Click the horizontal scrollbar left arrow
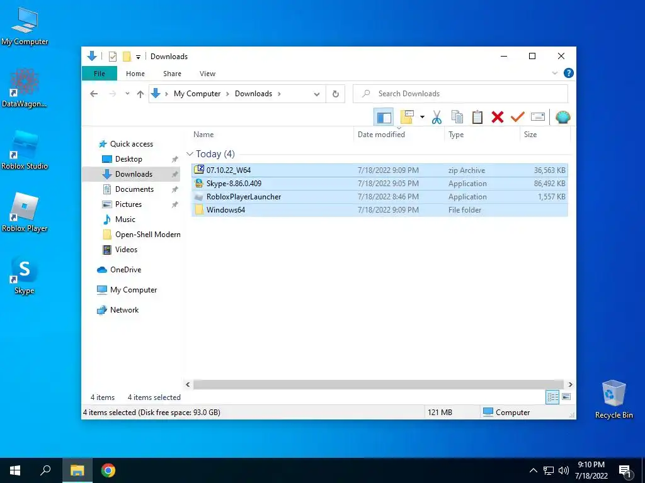Screen dimensions: 645x483 tap(188, 384)
